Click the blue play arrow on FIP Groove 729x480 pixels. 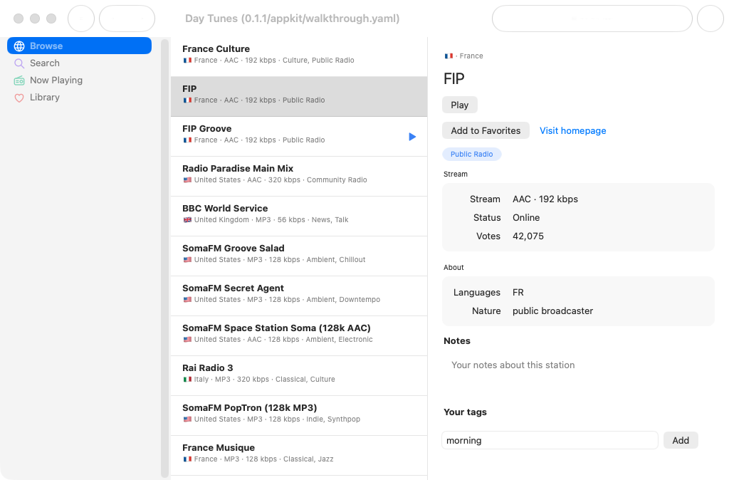412,136
